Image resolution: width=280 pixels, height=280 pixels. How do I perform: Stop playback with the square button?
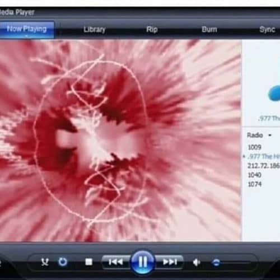click(88, 262)
